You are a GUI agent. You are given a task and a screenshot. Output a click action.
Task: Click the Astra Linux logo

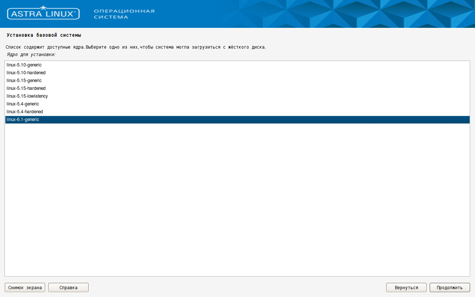click(x=43, y=13)
